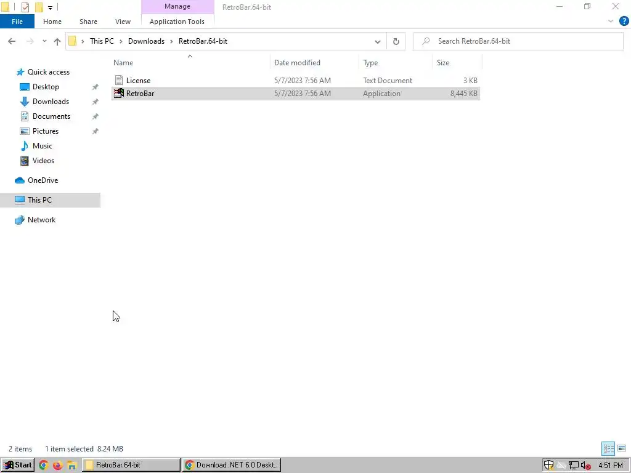
Task: Open the View ribbon tab
Action: pyautogui.click(x=123, y=22)
